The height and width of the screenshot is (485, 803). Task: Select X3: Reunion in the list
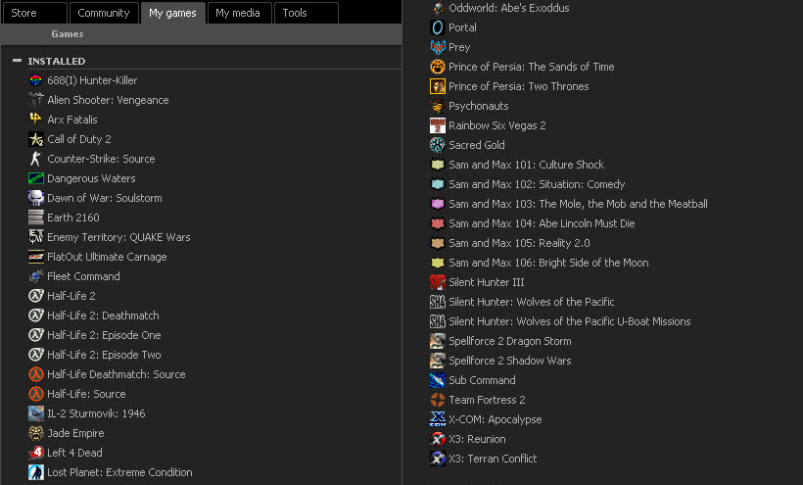pyautogui.click(x=477, y=439)
